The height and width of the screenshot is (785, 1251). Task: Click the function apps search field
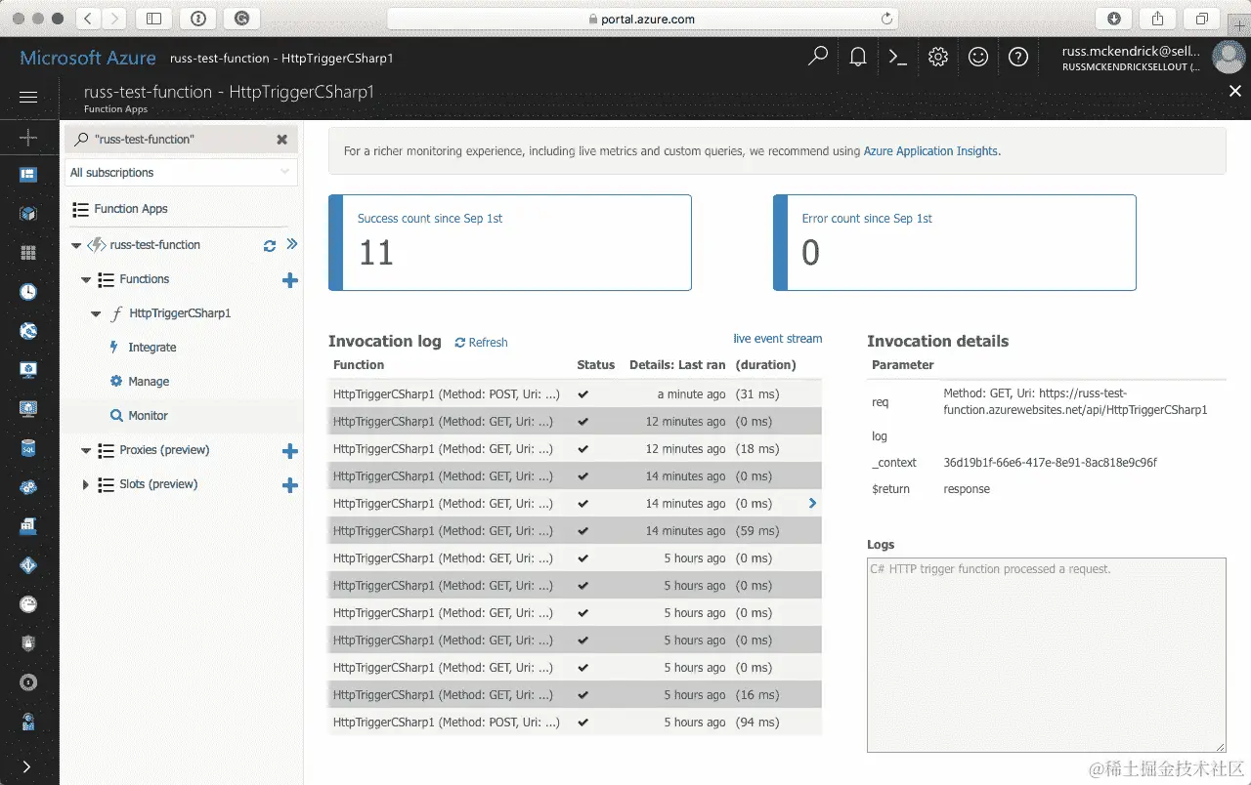[x=182, y=140]
